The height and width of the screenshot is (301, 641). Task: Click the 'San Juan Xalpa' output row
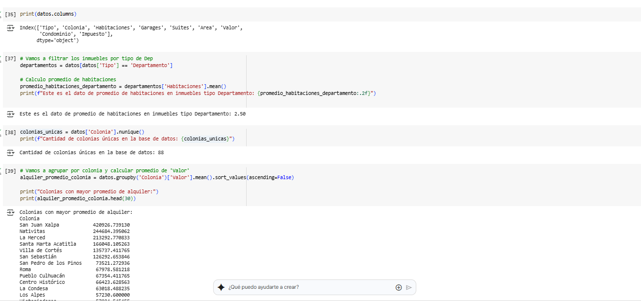point(74,225)
